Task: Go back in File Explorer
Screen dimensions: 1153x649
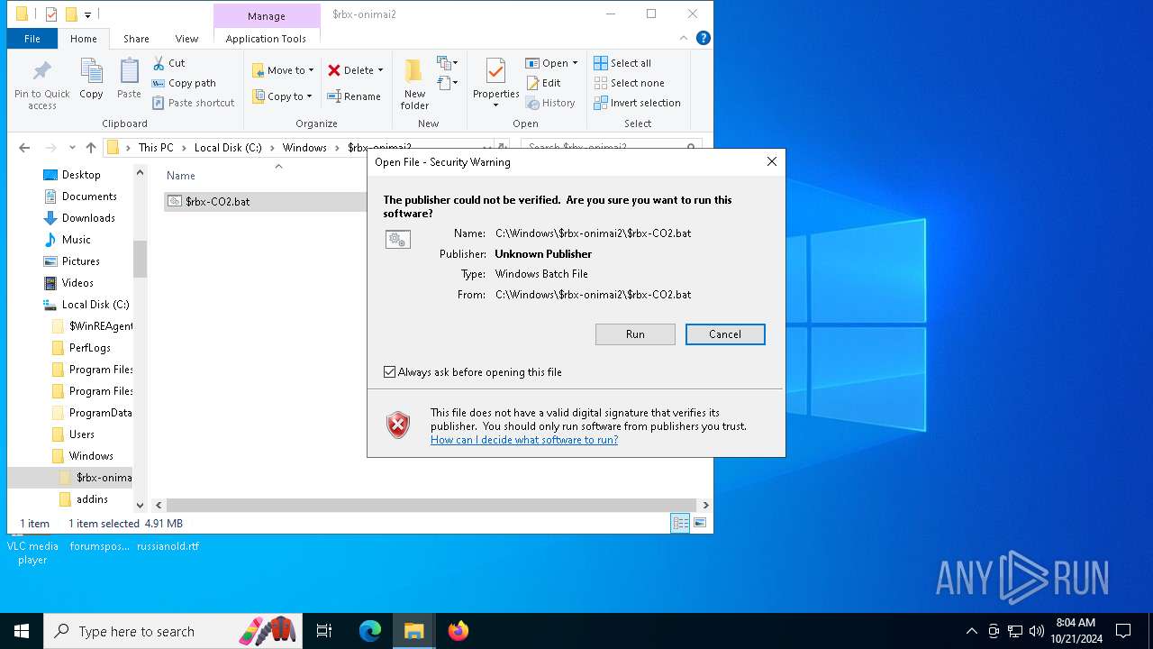Action: click(x=24, y=148)
